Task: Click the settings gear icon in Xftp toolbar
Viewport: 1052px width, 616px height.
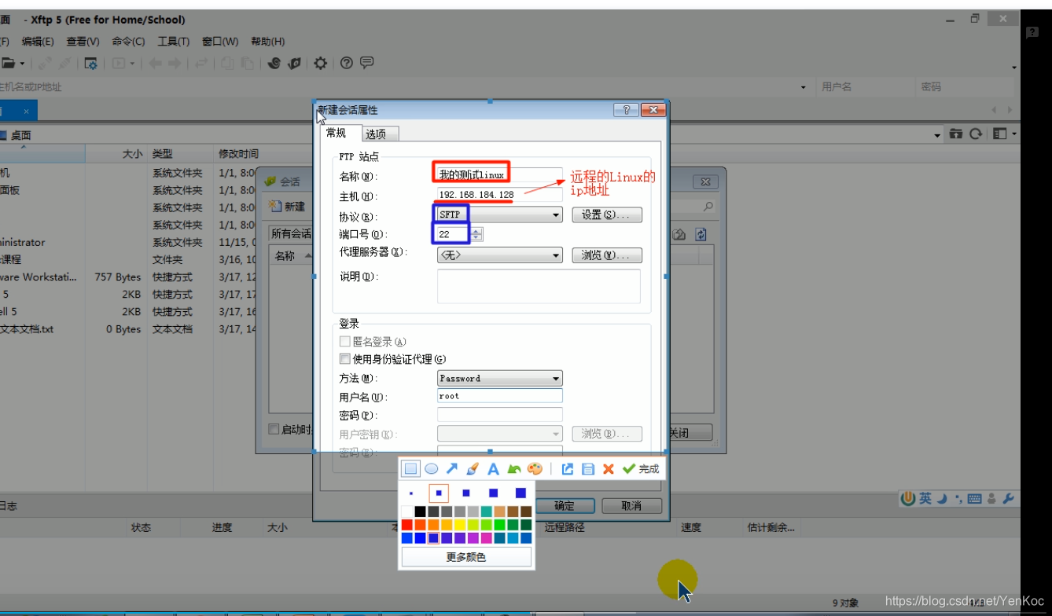Action: point(320,64)
